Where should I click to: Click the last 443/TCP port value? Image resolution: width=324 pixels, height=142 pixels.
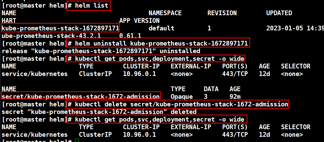(x=235, y=135)
